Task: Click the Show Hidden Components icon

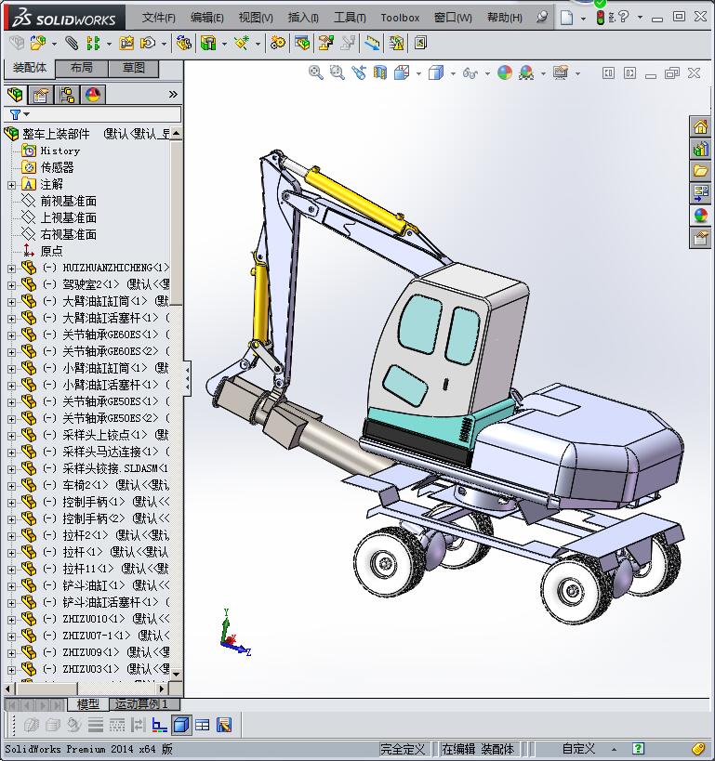Action: 183,43
